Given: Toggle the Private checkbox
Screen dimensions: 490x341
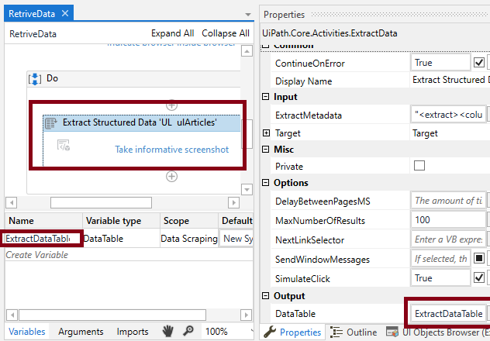Looking at the screenshot, I should [x=419, y=166].
